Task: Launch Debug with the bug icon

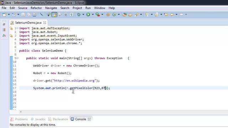Action: 79,15
